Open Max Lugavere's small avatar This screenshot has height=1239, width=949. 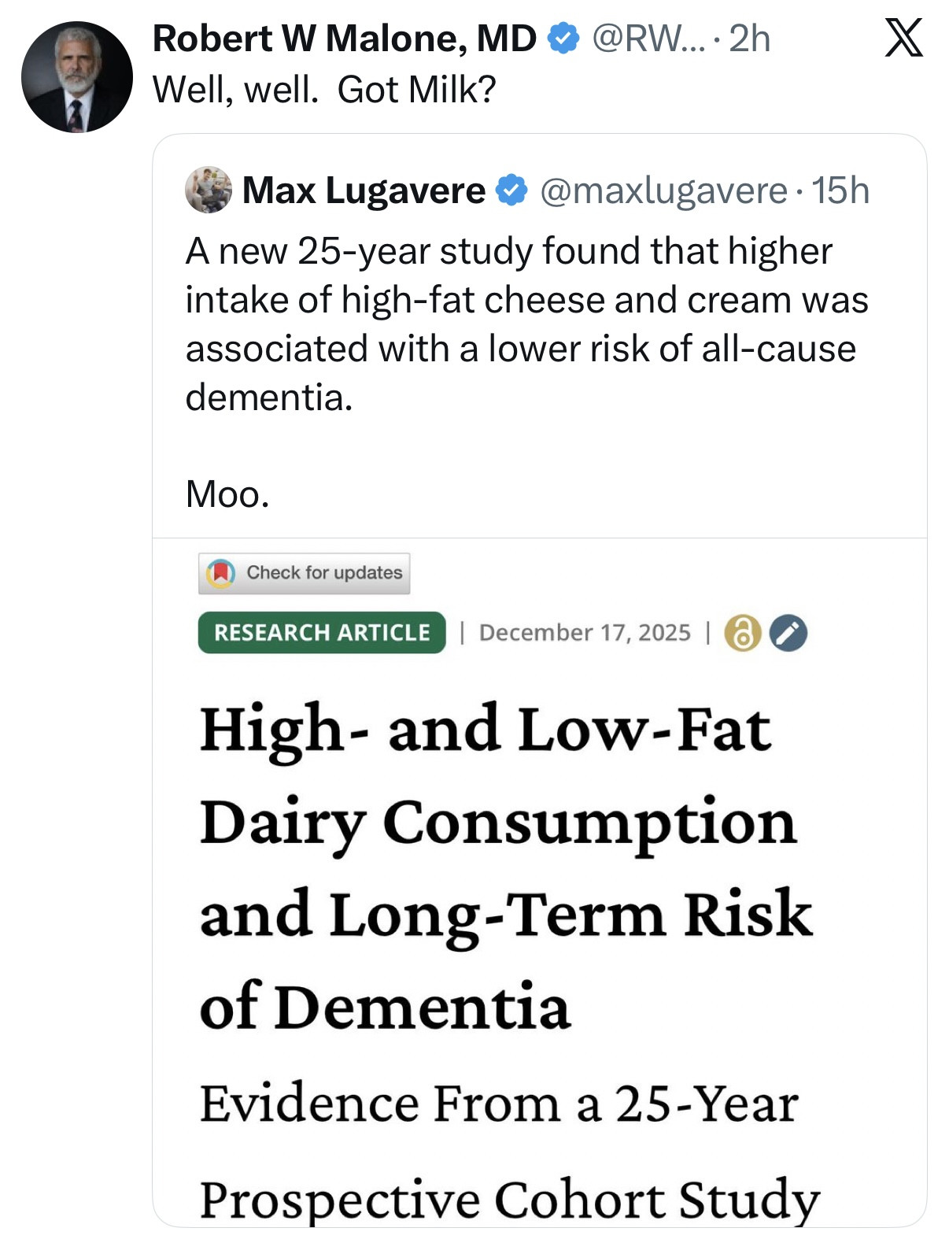tap(209, 190)
